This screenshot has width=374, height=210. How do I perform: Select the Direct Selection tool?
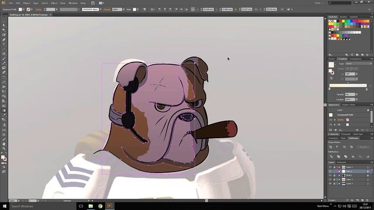(4, 25)
